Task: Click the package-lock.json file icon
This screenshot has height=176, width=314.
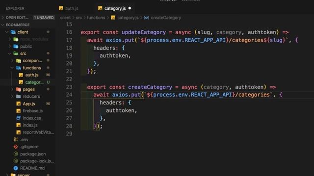Action: tap(16, 161)
